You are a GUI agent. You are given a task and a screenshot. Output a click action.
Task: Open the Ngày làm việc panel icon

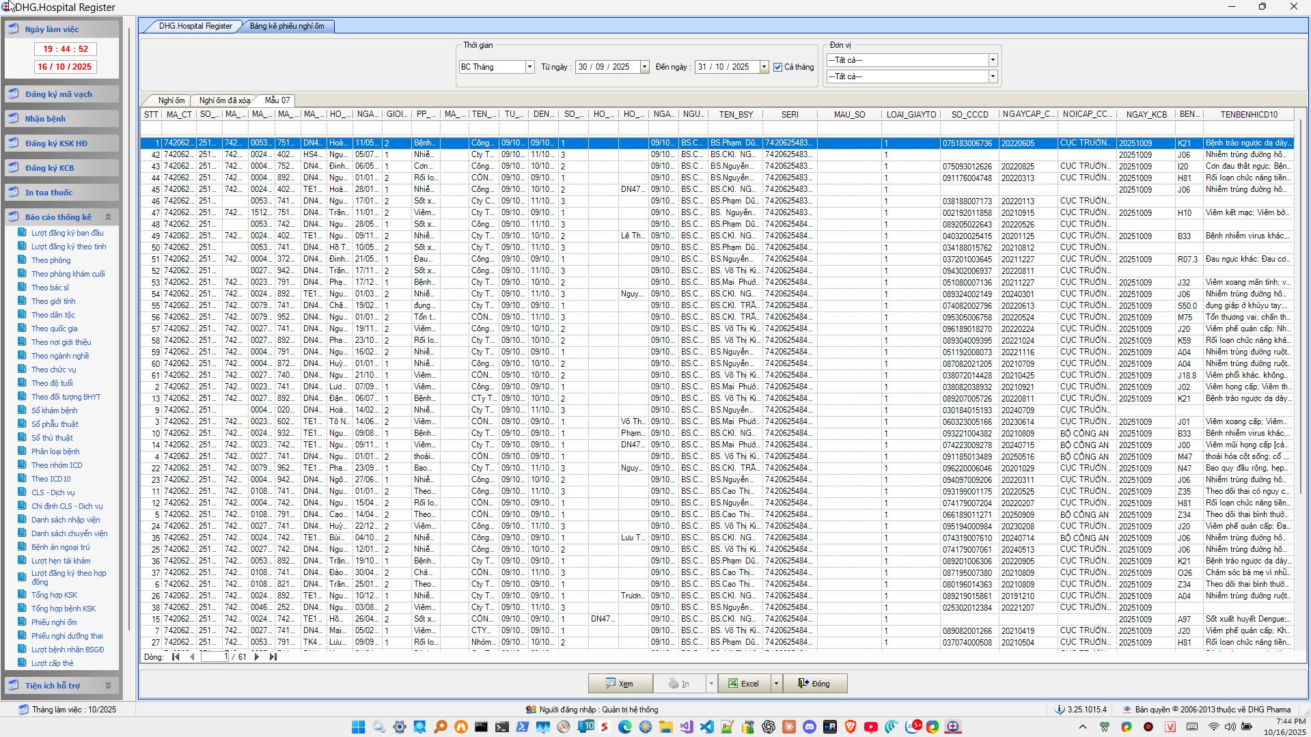(13, 29)
